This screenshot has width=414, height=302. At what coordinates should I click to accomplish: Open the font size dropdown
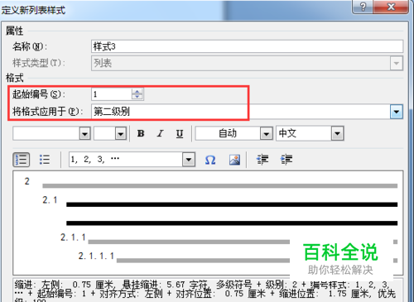[x=121, y=133]
